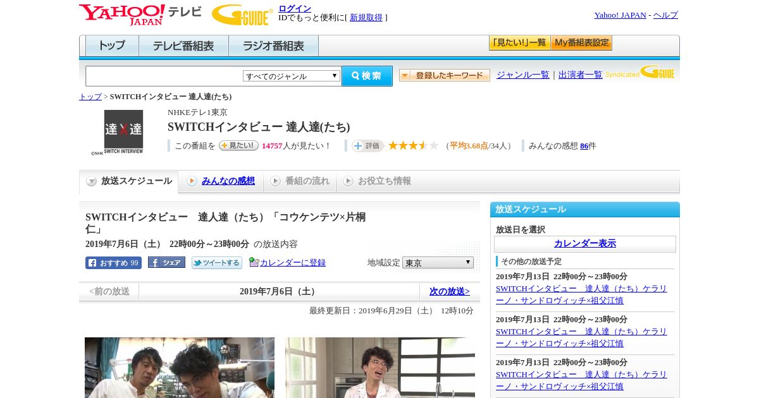Switch to テレビ番組表 tab
The height and width of the screenshot is (398, 759).
pyautogui.click(x=183, y=46)
